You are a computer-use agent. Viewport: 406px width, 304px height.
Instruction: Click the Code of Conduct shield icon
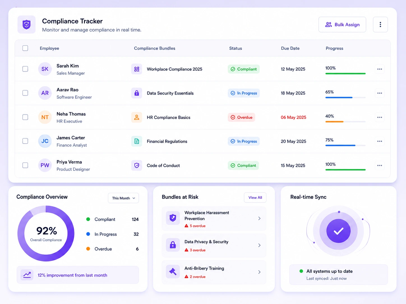(x=137, y=165)
